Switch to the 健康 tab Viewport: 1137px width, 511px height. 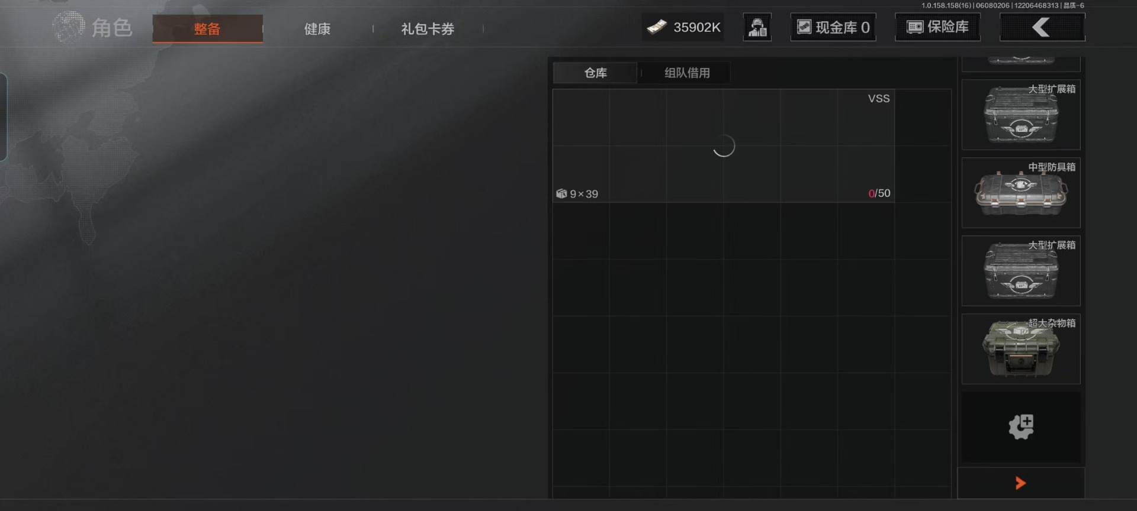317,29
